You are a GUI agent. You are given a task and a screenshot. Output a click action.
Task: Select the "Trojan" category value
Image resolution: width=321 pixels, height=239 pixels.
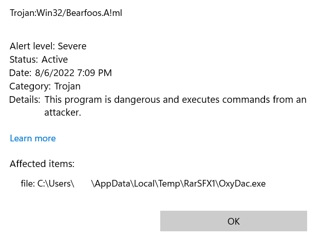click(x=67, y=86)
